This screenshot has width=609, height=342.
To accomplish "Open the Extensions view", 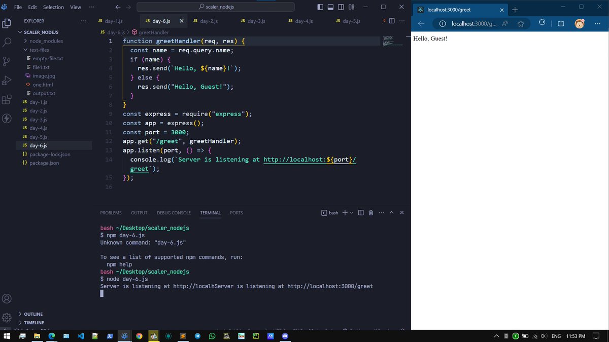I will coord(7,99).
